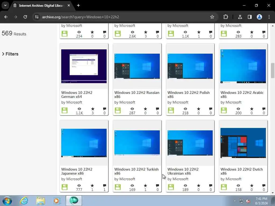Image resolution: width=275 pixels, height=206 pixels.
Task: Launch Internet Explorer from taskbar
Action: click(x=24, y=201)
